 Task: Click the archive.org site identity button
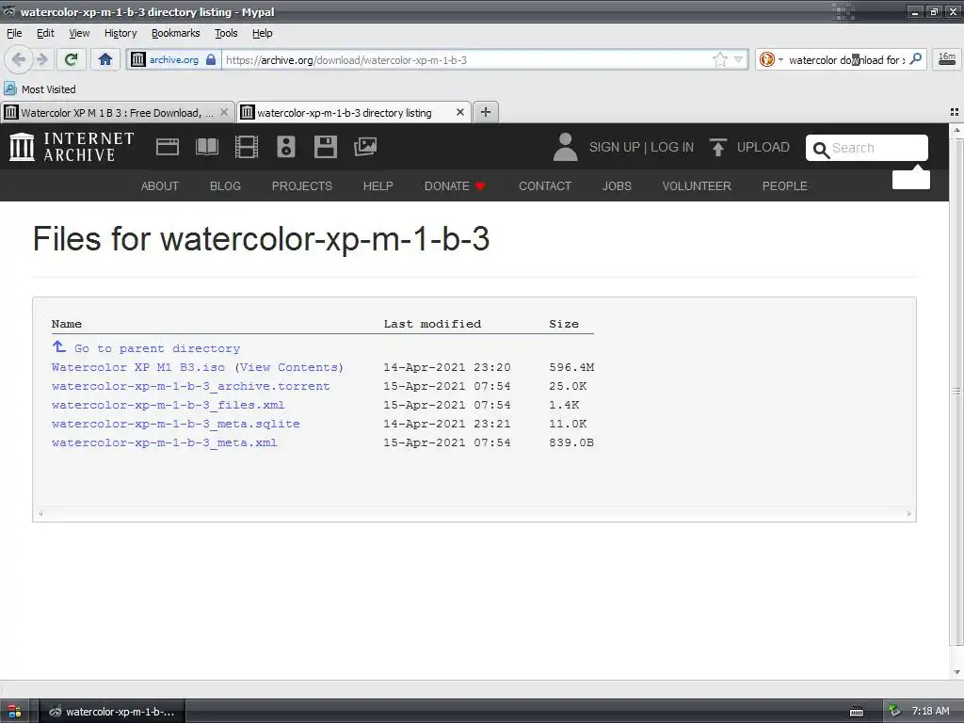click(174, 59)
